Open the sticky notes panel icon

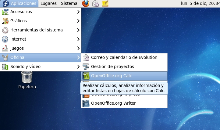pos(105,4)
